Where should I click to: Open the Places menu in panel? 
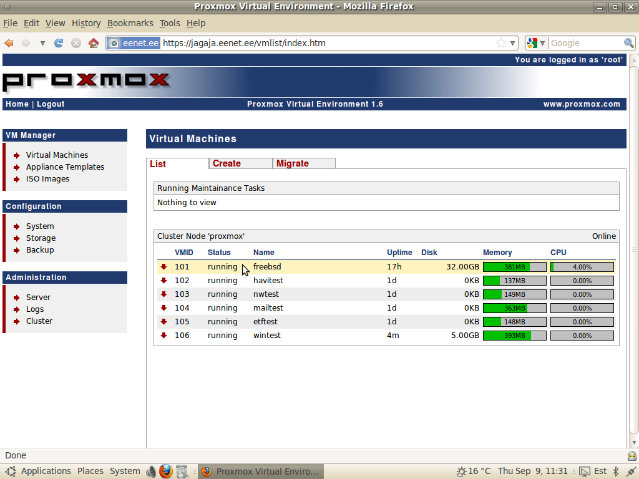point(90,472)
